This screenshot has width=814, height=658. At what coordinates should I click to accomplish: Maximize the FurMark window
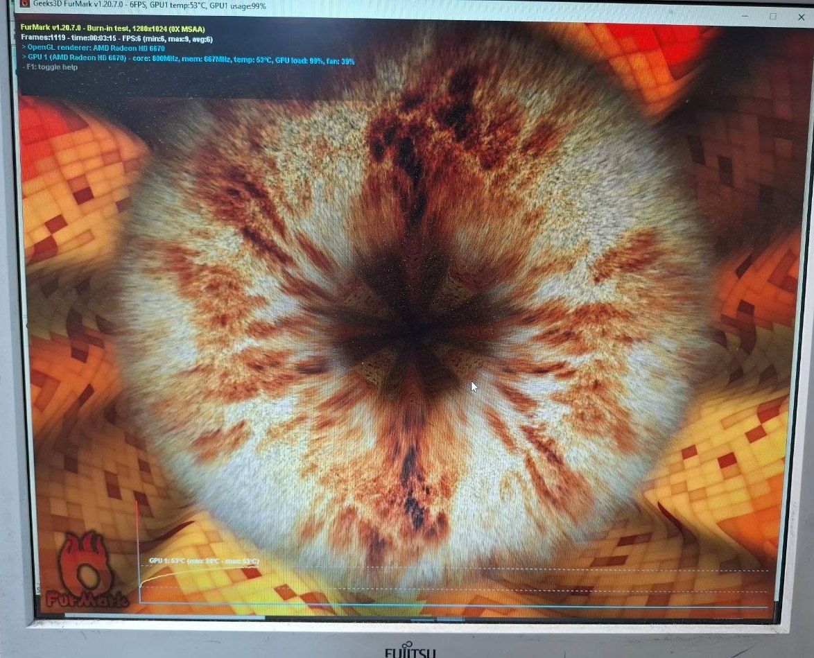point(773,16)
